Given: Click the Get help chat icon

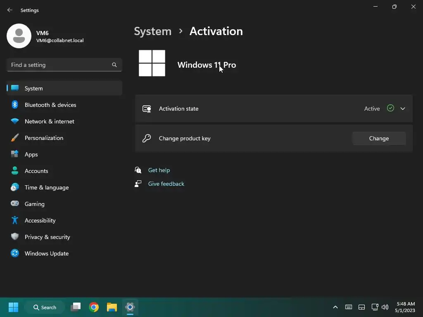Looking at the screenshot, I should pyautogui.click(x=138, y=170).
